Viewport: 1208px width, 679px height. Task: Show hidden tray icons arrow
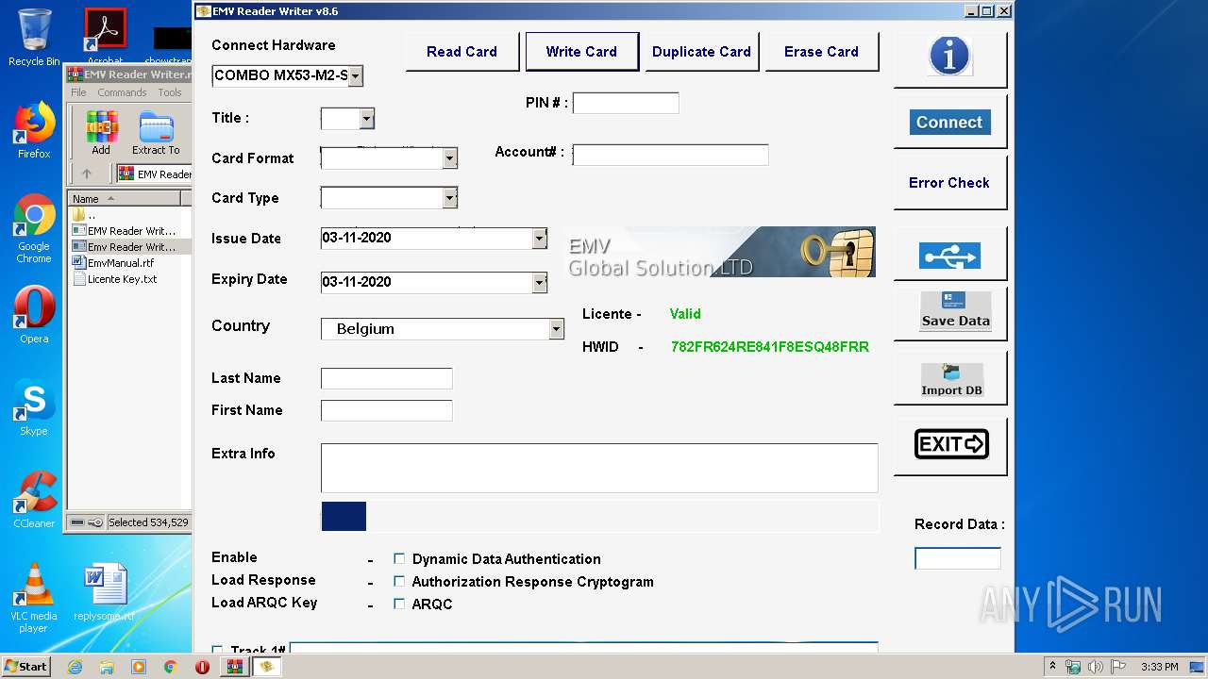coord(1051,667)
